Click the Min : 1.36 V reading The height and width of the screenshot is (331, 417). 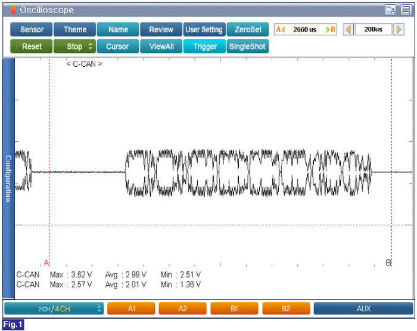pyautogui.click(x=181, y=284)
